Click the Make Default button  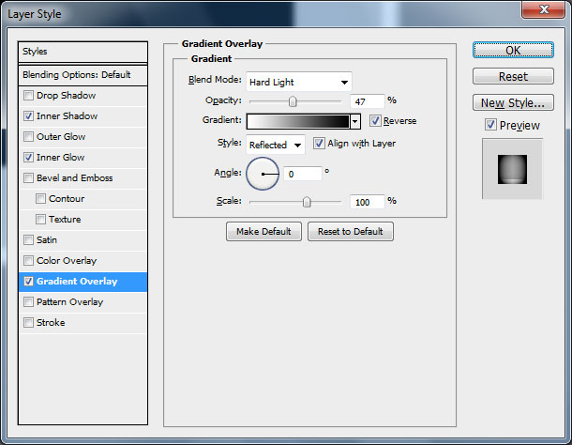click(x=263, y=232)
